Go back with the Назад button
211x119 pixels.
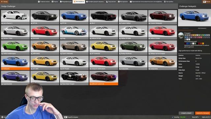point(4,2)
